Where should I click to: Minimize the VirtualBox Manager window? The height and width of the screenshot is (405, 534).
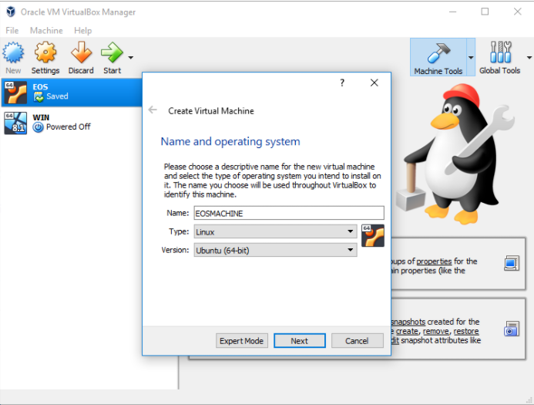452,12
